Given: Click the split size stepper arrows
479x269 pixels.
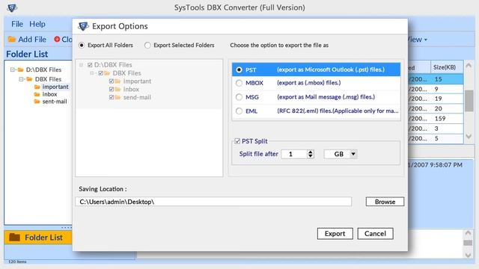Looking at the screenshot, I should coord(311,154).
